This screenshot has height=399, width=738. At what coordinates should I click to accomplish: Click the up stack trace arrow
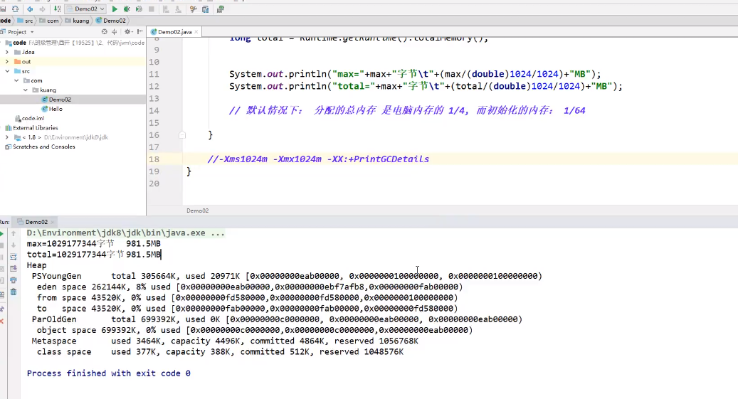(x=14, y=233)
